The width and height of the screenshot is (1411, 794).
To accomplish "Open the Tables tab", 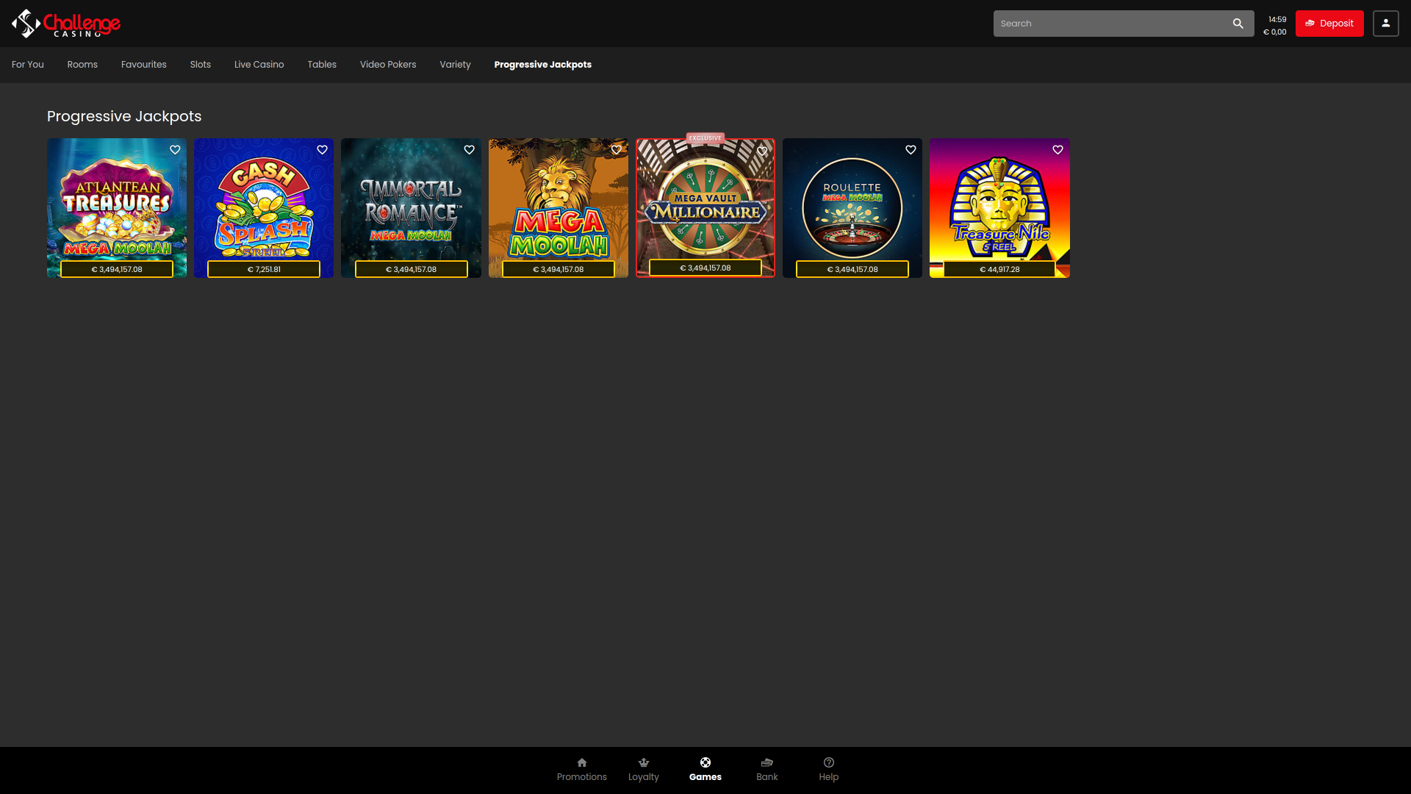I will pos(321,65).
